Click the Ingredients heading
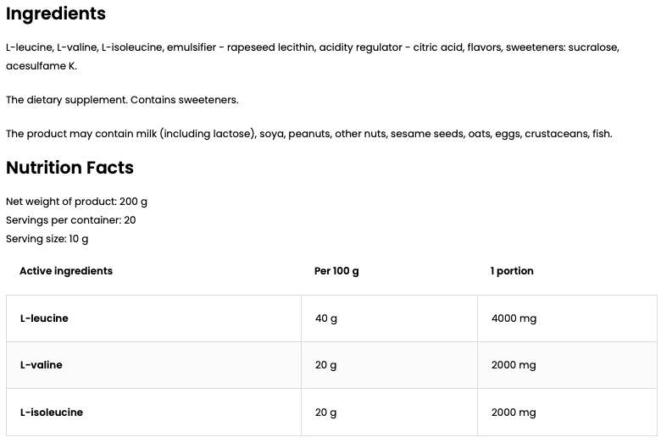 point(56,14)
